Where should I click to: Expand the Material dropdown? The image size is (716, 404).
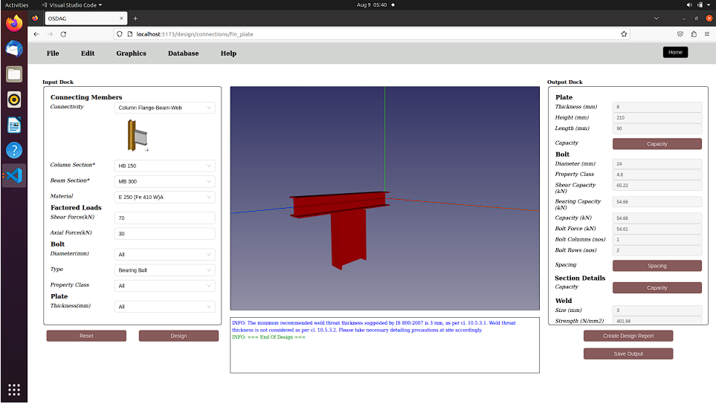[164, 198]
